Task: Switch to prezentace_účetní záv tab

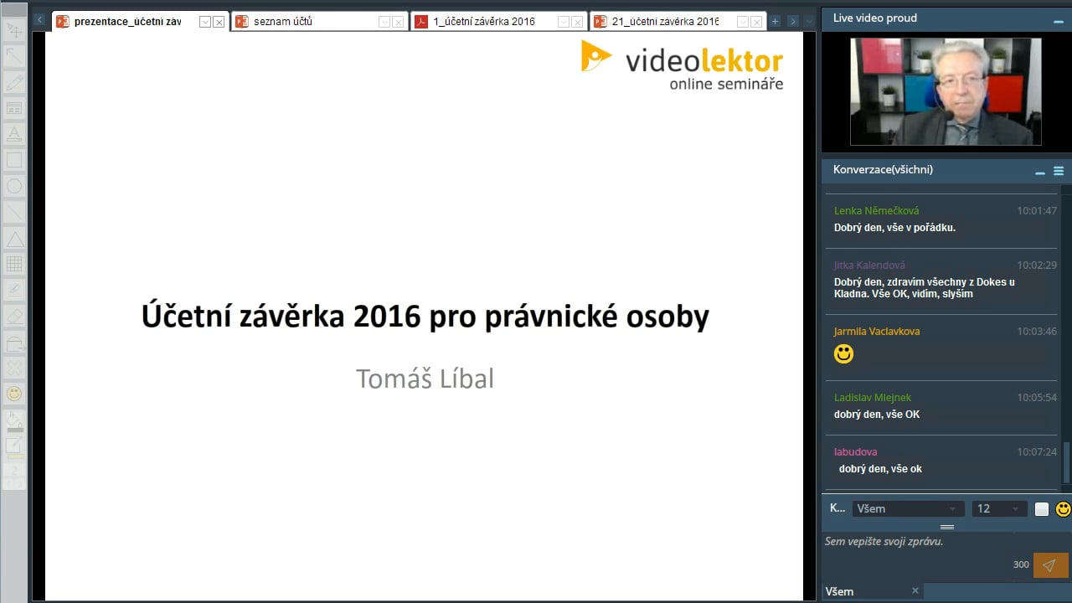Action: tap(127, 22)
